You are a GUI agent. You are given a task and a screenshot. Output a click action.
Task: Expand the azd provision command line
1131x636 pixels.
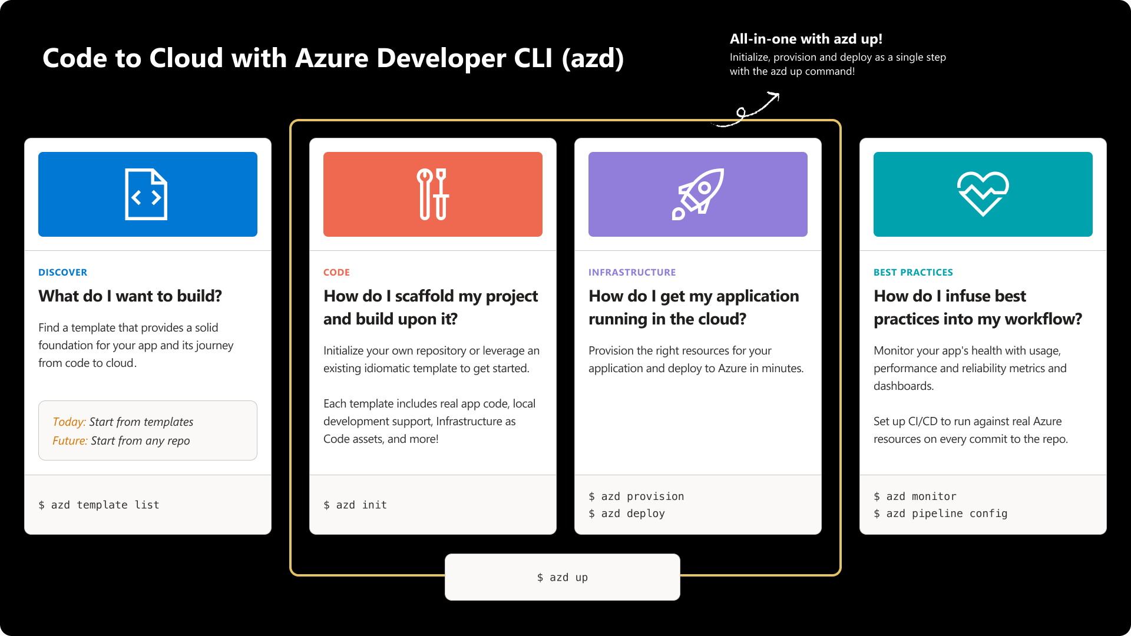click(636, 496)
